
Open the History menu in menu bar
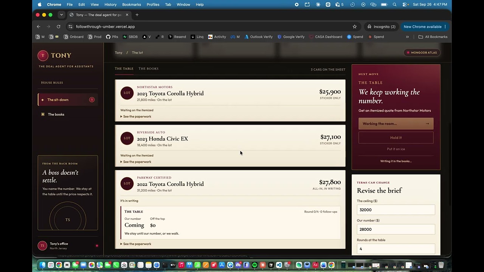(110, 5)
